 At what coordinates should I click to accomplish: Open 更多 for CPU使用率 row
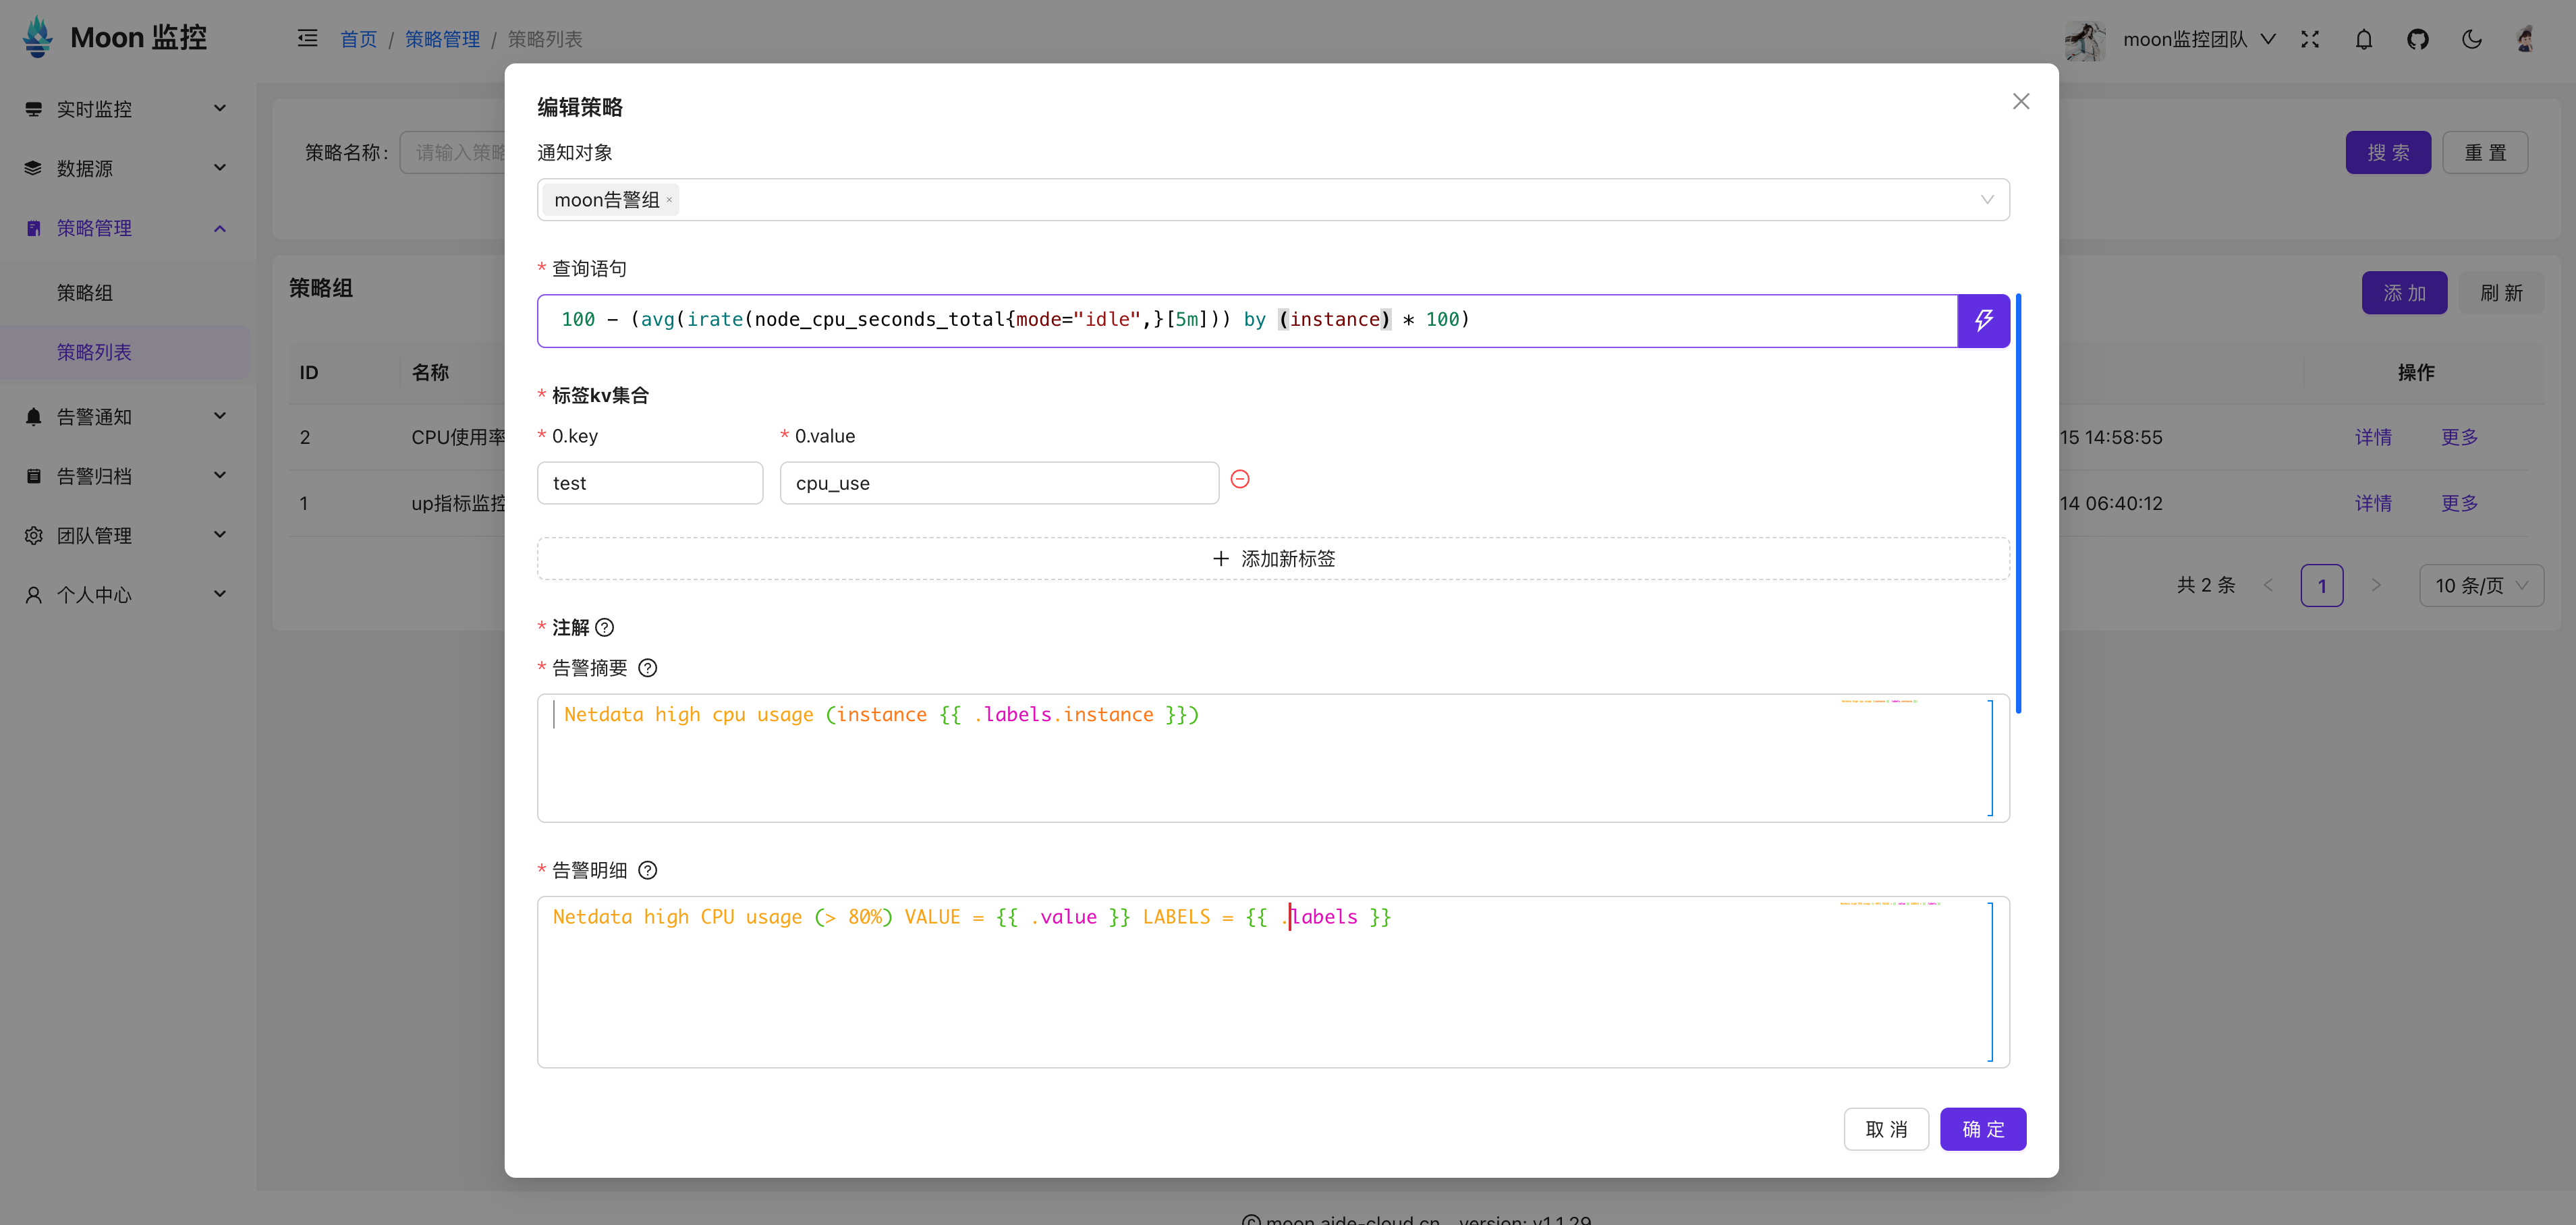2459,437
